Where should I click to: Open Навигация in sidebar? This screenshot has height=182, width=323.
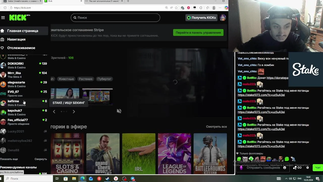(24, 39)
